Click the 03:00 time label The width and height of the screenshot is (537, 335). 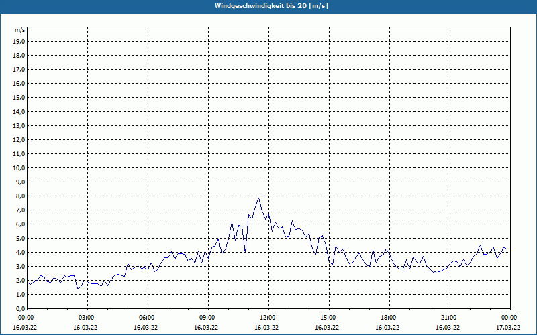(88, 318)
